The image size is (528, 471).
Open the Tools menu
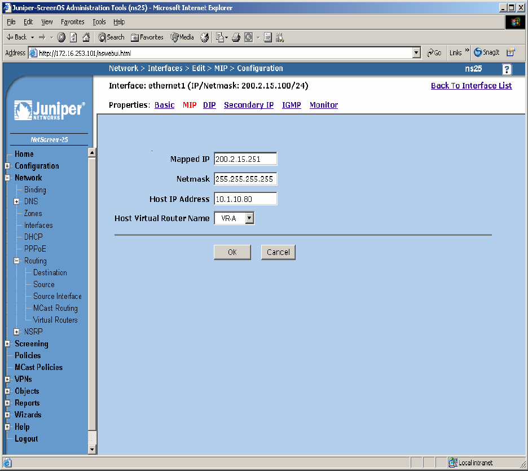point(99,22)
